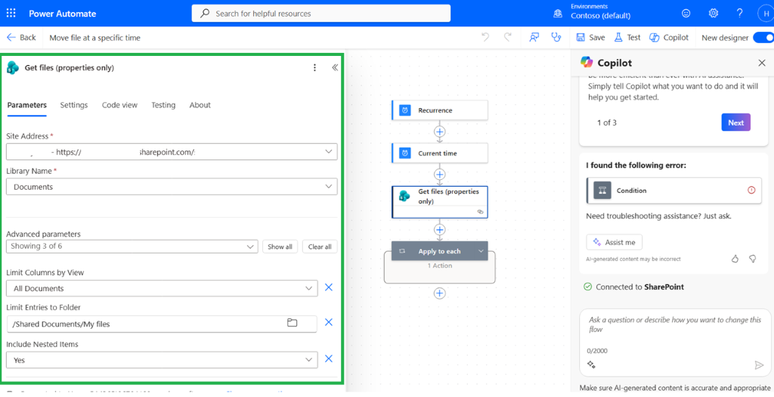Image resolution: width=774 pixels, height=397 pixels.
Task: Close the Copilot pane
Action: click(x=762, y=63)
